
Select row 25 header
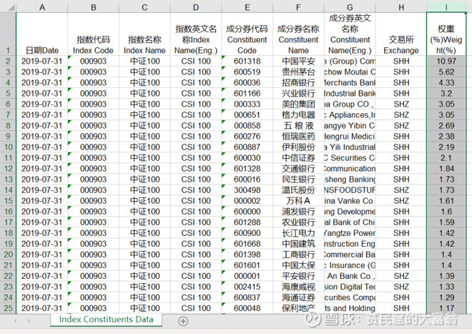click(8, 308)
